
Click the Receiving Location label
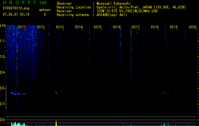point(74,7)
